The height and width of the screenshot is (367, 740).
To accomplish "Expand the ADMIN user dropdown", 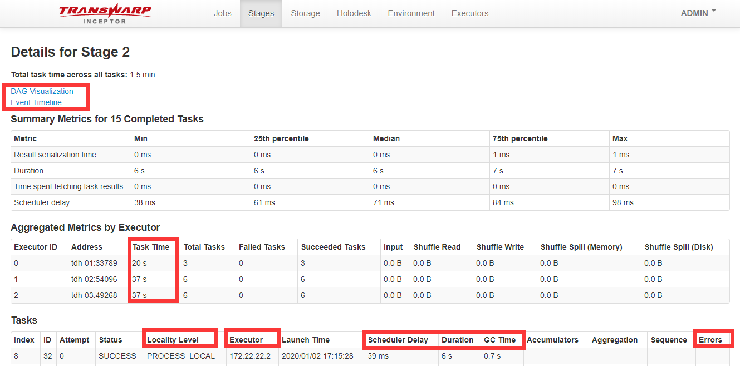I will tap(698, 13).
